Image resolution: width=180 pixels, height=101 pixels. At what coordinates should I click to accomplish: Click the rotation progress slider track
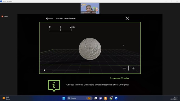point(64,70)
